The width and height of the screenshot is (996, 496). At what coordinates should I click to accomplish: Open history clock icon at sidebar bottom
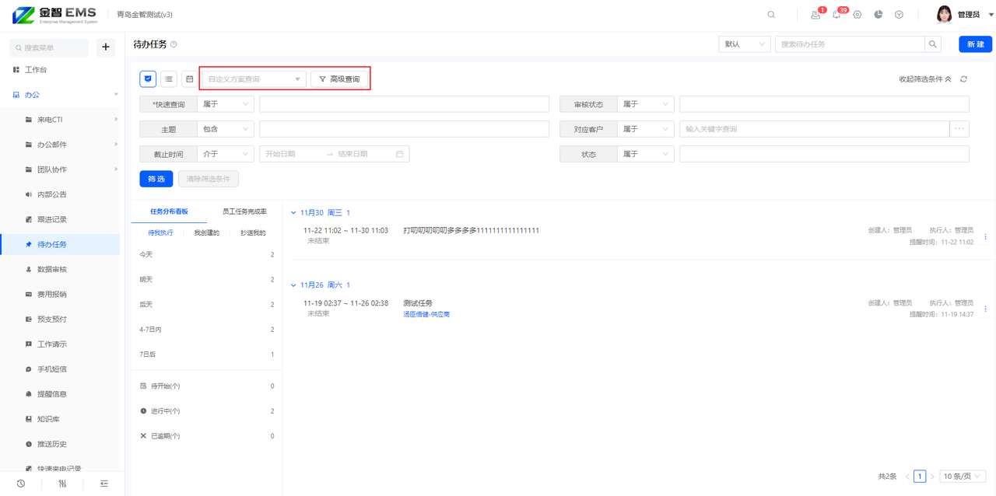(x=21, y=484)
